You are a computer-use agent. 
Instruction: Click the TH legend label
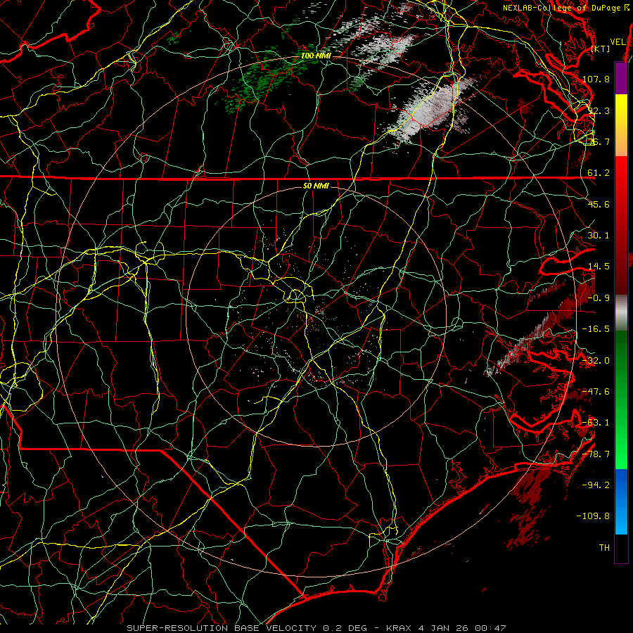[x=604, y=548]
